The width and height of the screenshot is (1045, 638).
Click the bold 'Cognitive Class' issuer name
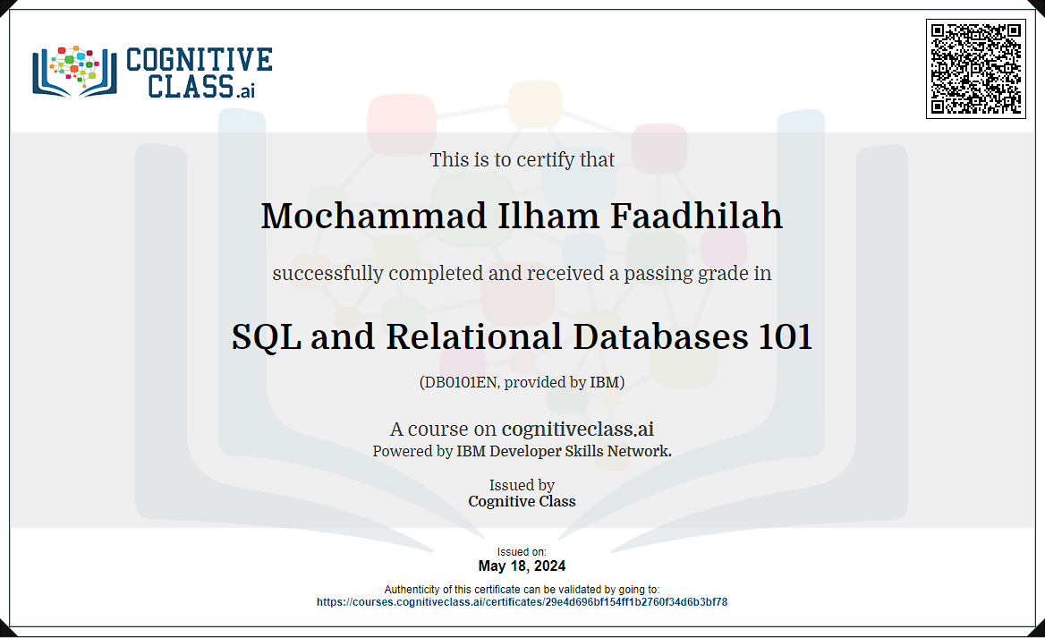(522, 501)
